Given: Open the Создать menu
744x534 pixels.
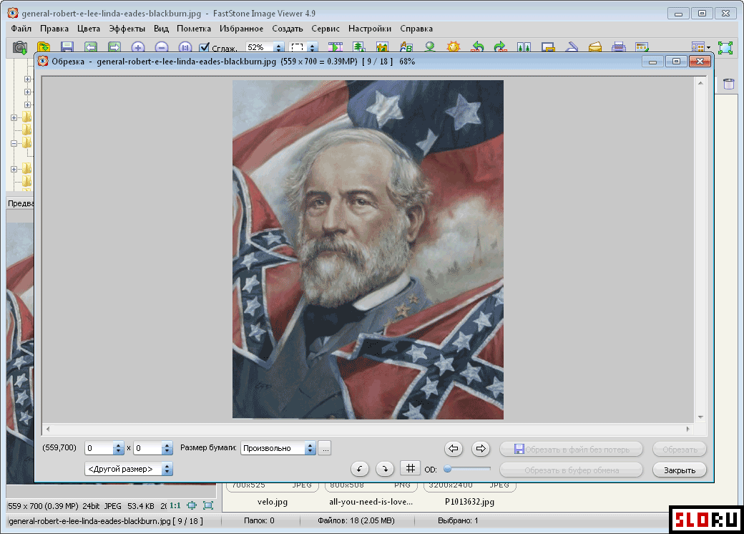Looking at the screenshot, I should coord(288,29).
